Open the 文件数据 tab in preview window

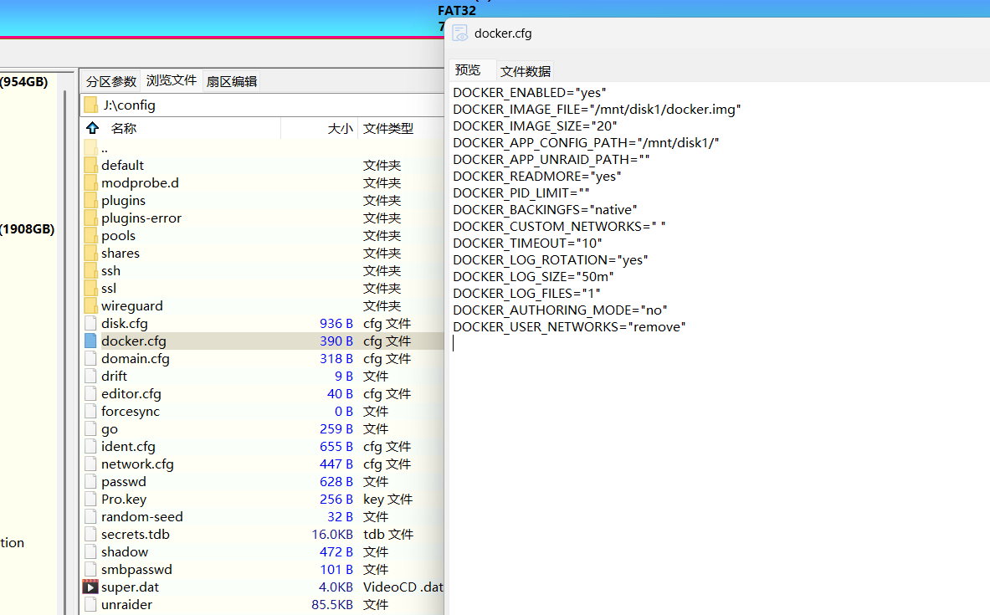pos(526,71)
